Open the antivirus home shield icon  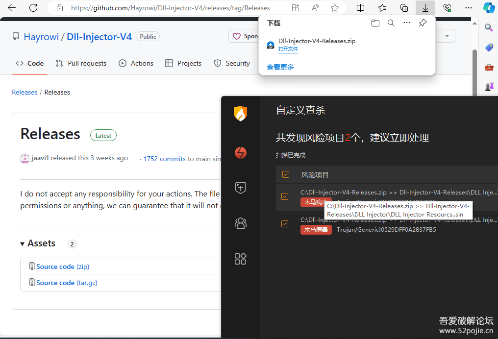click(241, 114)
